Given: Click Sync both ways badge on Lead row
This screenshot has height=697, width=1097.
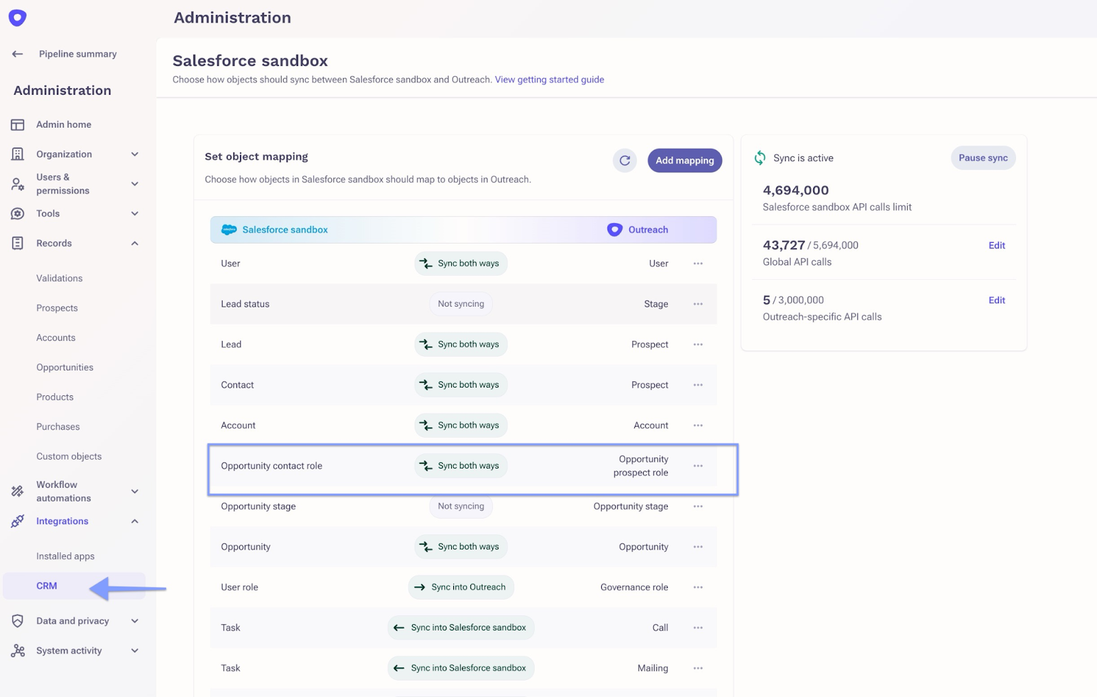Looking at the screenshot, I should click(x=461, y=344).
